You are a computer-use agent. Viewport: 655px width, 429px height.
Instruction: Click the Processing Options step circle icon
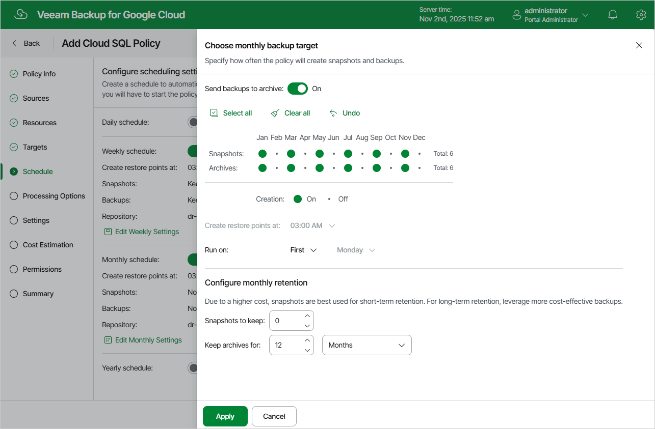pyautogui.click(x=14, y=196)
